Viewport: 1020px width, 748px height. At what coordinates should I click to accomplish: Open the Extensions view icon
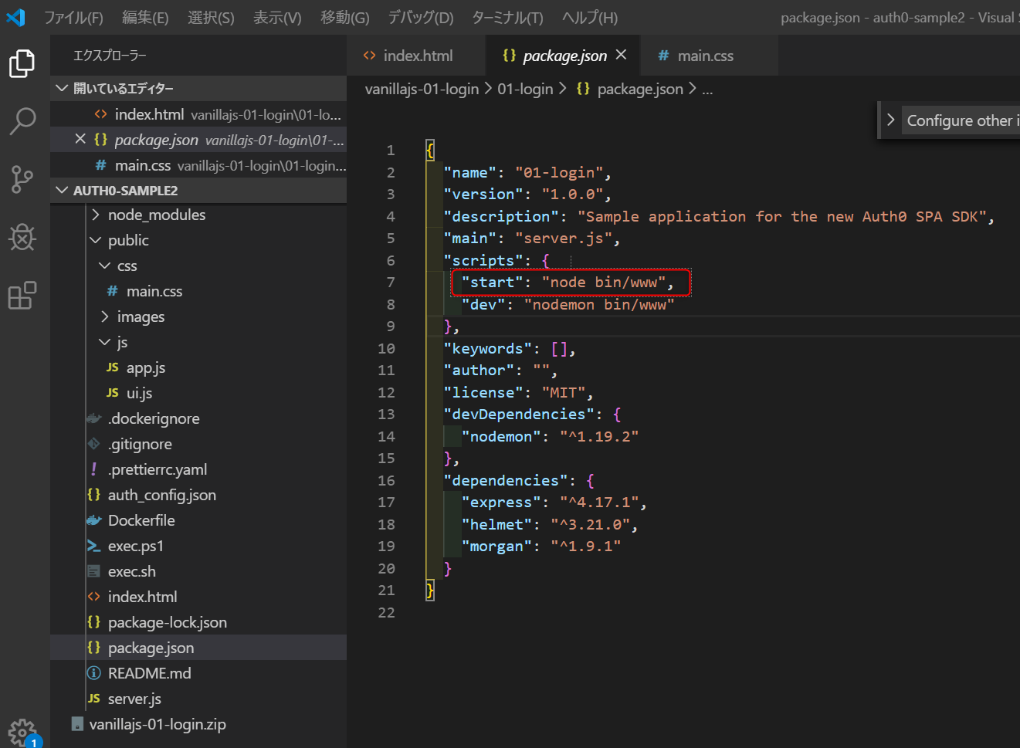coord(22,295)
